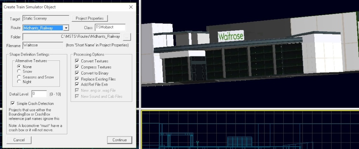
Task: Click the Filename Waitrose field
Action: click(x=43, y=45)
